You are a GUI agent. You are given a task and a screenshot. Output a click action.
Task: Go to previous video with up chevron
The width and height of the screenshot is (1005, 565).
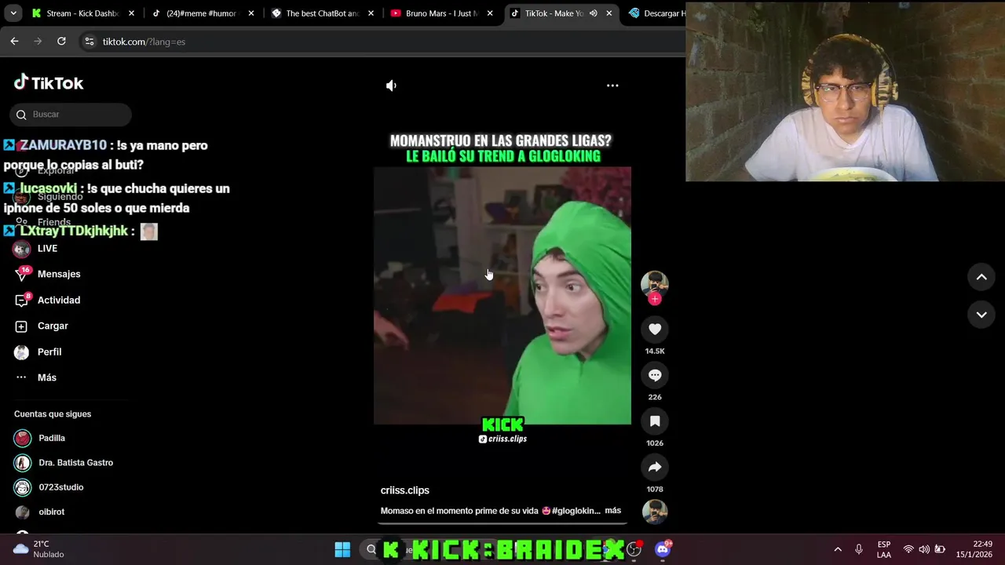point(981,277)
